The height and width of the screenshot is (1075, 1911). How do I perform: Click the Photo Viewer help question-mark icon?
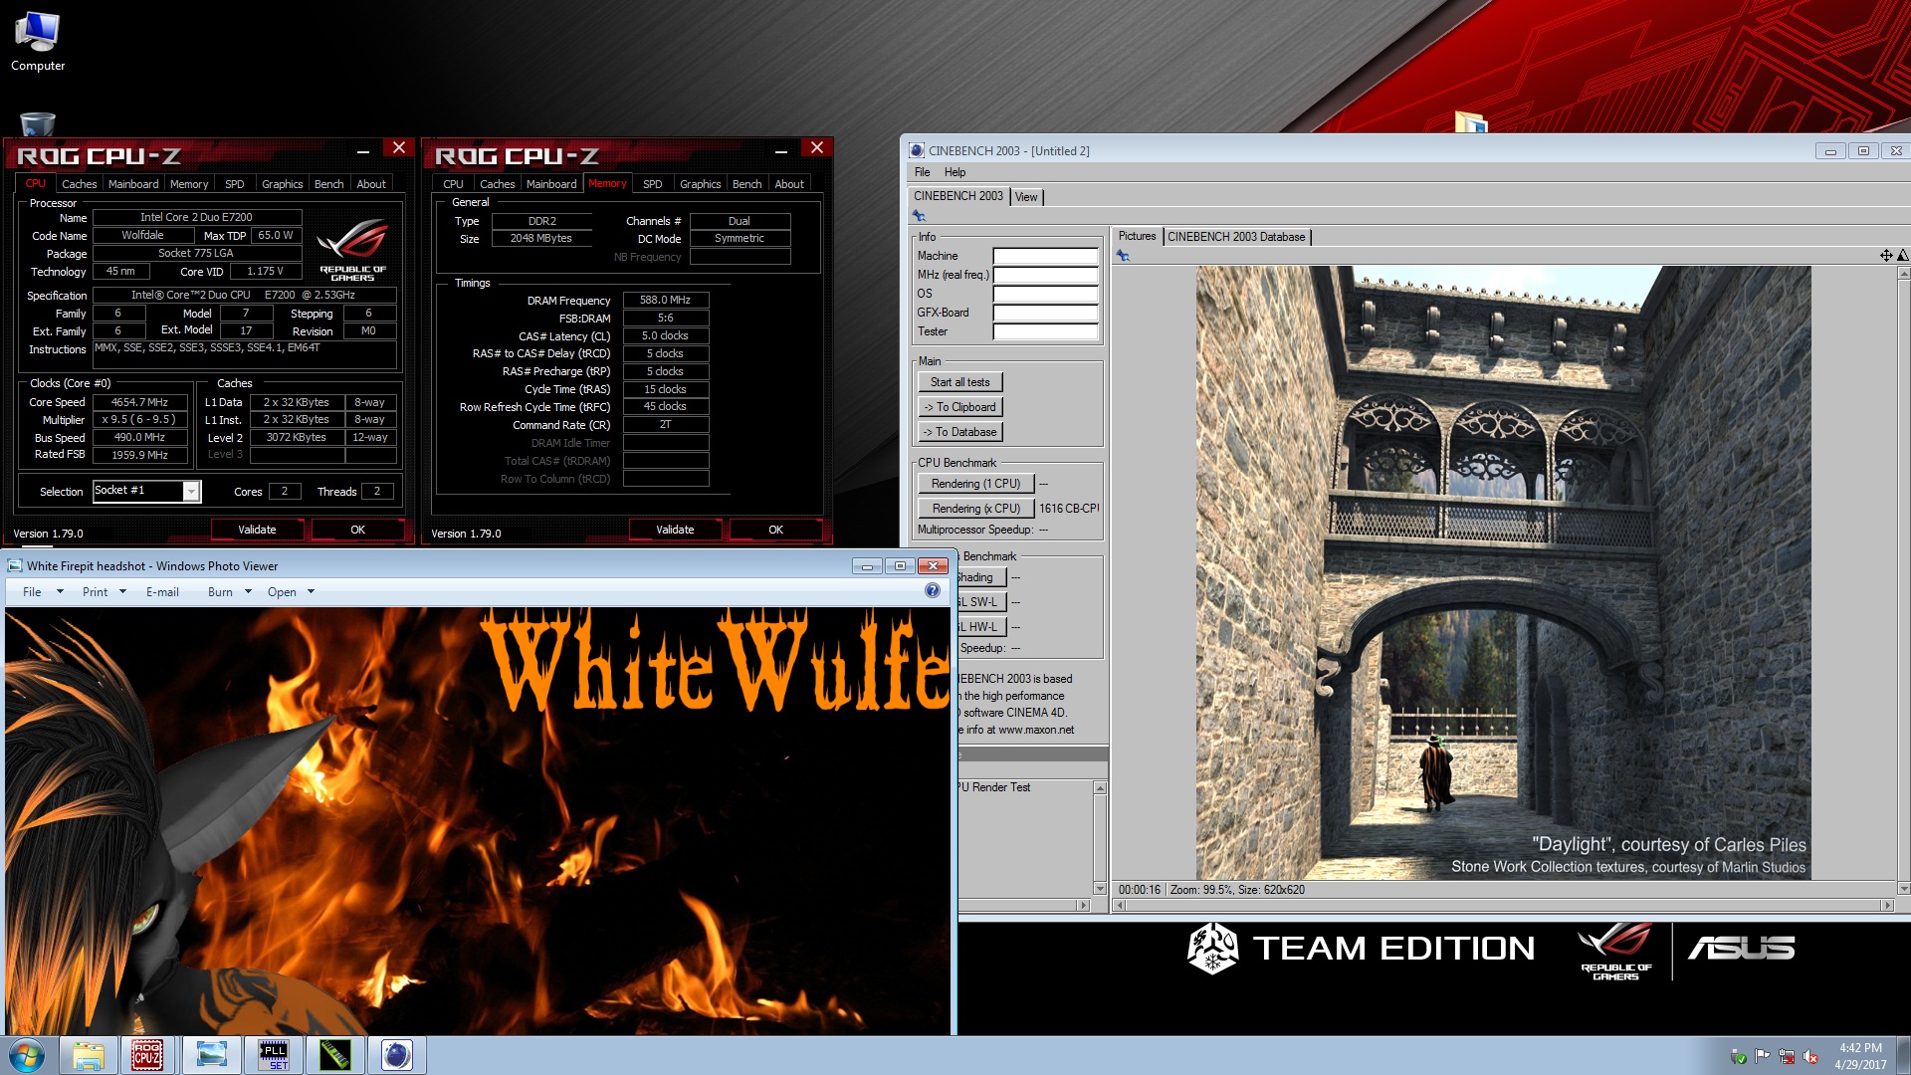pyautogui.click(x=933, y=590)
